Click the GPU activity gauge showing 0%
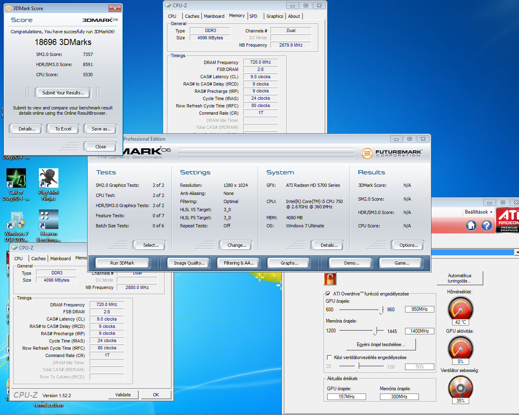 click(x=460, y=349)
